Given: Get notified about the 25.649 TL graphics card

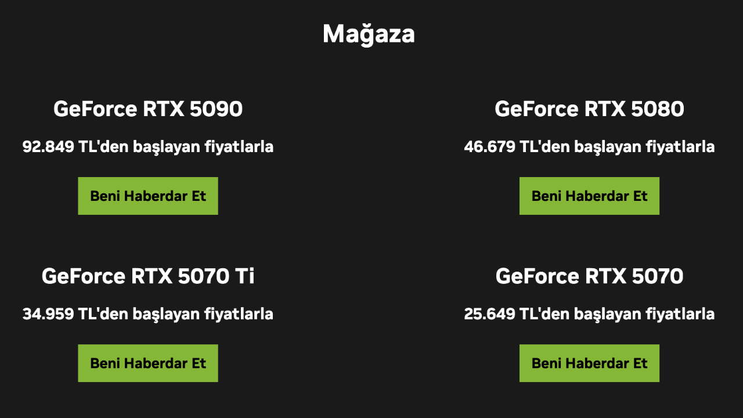Looking at the screenshot, I should coord(589,363).
